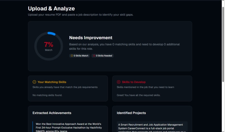This screenshot has width=225, height=132.
Task: Click the page vertical scrollbar thumb
Action: coord(223,44)
